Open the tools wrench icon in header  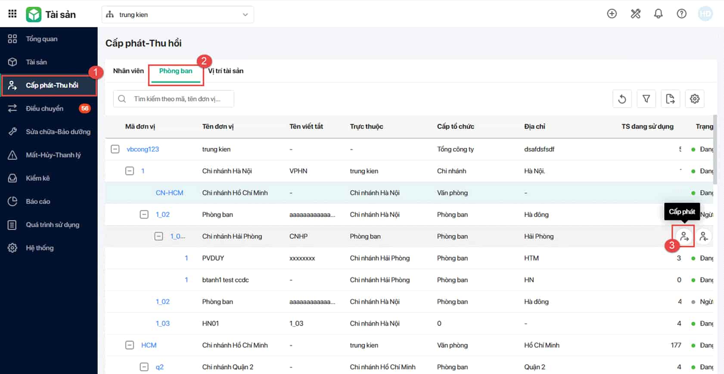635,14
